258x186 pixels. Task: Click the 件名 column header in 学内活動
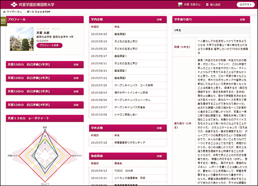pyautogui.click(x=117, y=27)
